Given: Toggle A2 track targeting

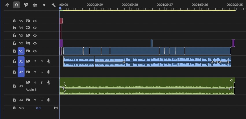Looking at the screenshot, I should tap(21, 72).
